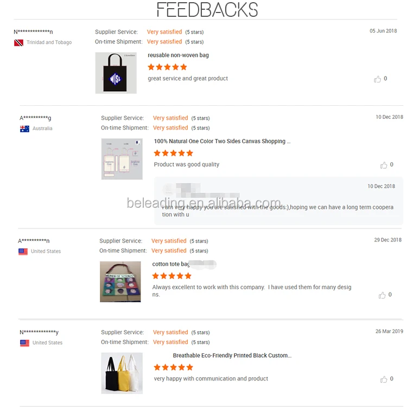Click the Australia flag icon
Image resolution: width=407 pixels, height=407 pixels.
pyautogui.click(x=24, y=129)
